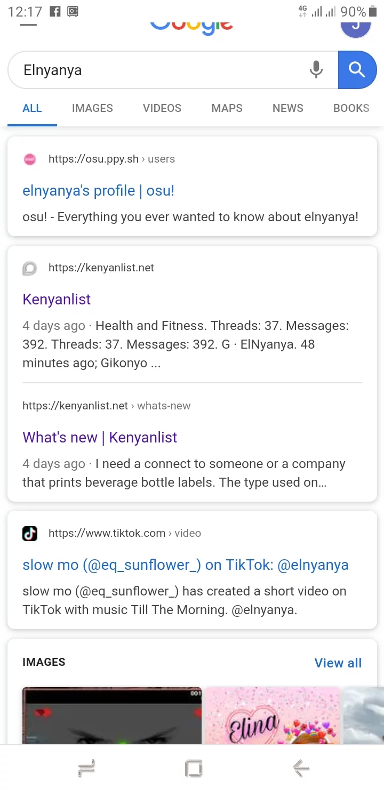Tap the microphone voice search icon

click(316, 70)
